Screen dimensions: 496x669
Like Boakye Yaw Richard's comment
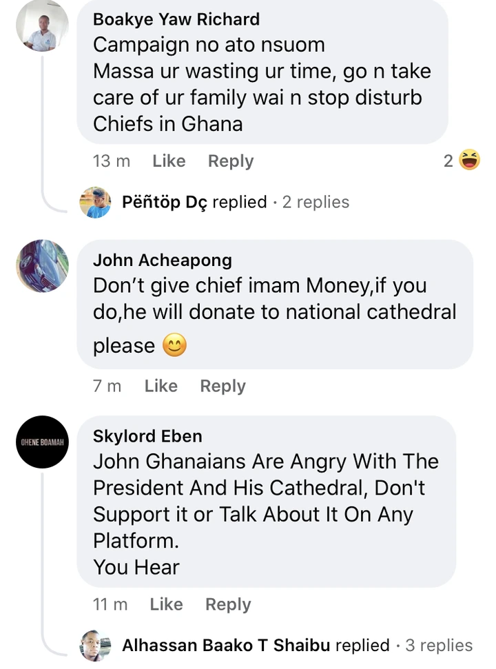point(169,161)
